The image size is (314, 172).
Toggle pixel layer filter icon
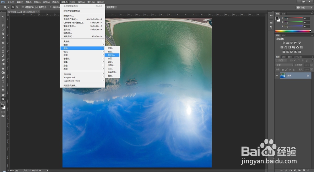[x=291, y=60]
